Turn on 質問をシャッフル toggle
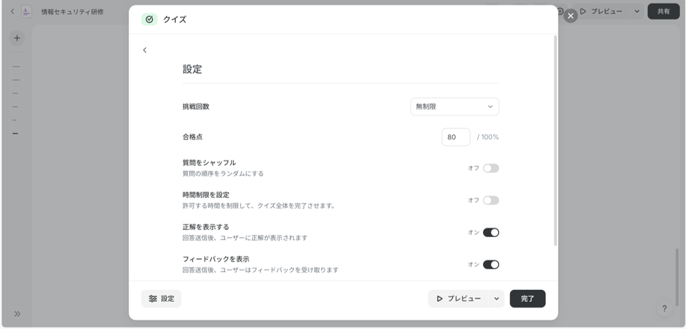The width and height of the screenshot is (686, 329). coord(491,168)
